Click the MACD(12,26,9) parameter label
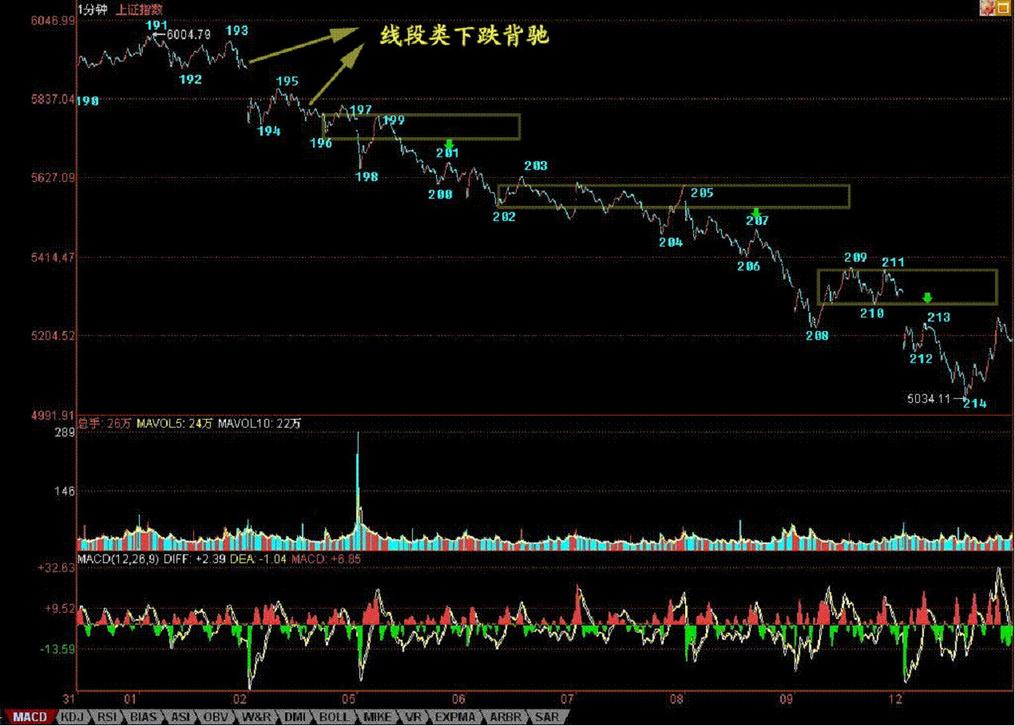This screenshot has width=1015, height=726. point(117,559)
